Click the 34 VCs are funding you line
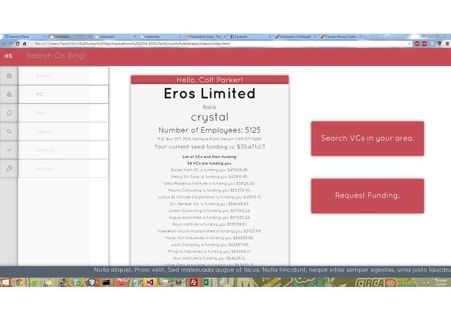The height and width of the screenshot is (320, 451). [210, 163]
